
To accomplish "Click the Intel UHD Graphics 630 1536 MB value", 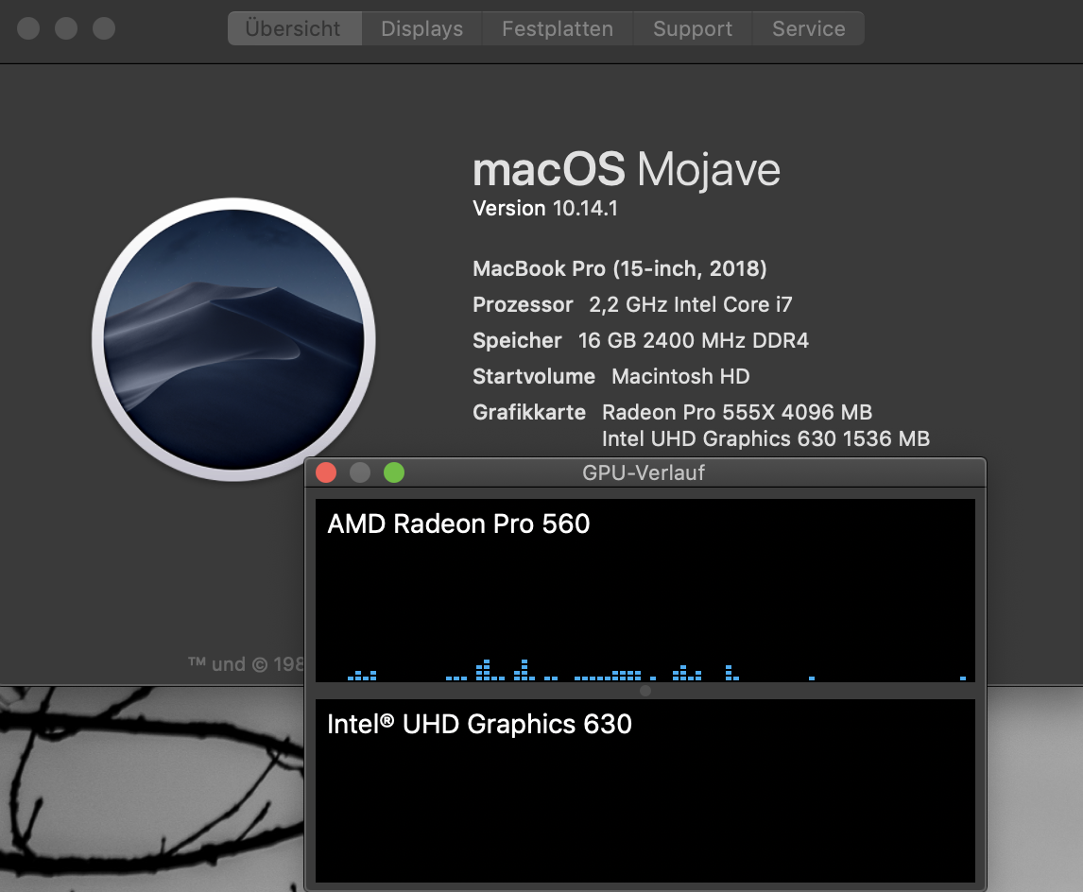I will [766, 438].
